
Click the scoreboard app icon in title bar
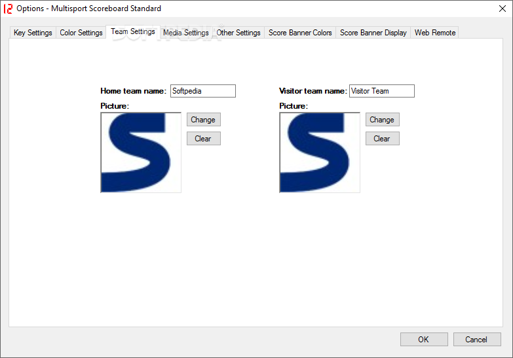pyautogui.click(x=8, y=9)
